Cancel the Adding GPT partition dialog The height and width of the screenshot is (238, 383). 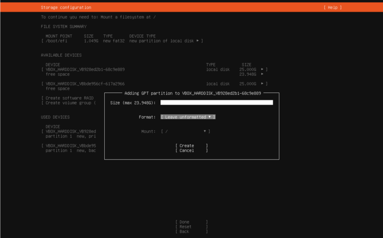pyautogui.click(x=191, y=151)
